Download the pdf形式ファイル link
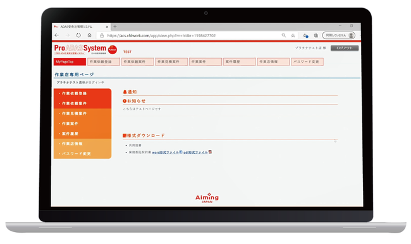Screen dimensions: 411x244 point(195,153)
